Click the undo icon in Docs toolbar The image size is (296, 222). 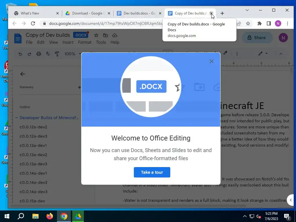pyautogui.click(x=20, y=54)
